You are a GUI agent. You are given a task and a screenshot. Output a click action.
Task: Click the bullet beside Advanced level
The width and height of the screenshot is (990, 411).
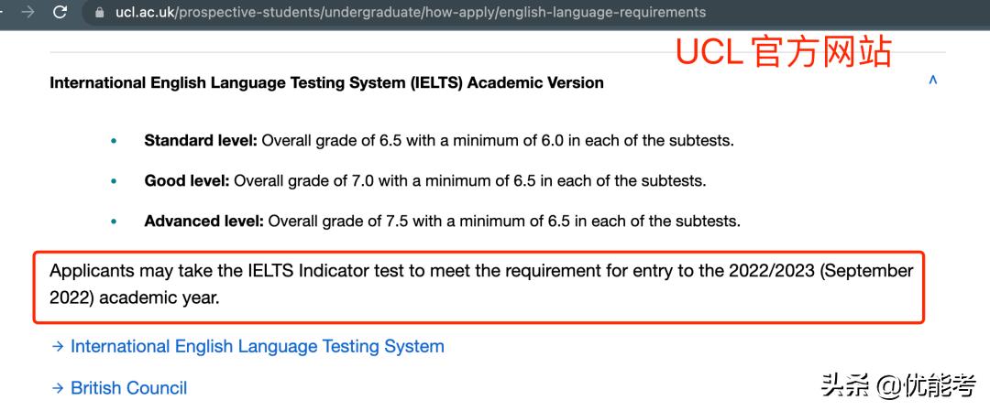[114, 222]
